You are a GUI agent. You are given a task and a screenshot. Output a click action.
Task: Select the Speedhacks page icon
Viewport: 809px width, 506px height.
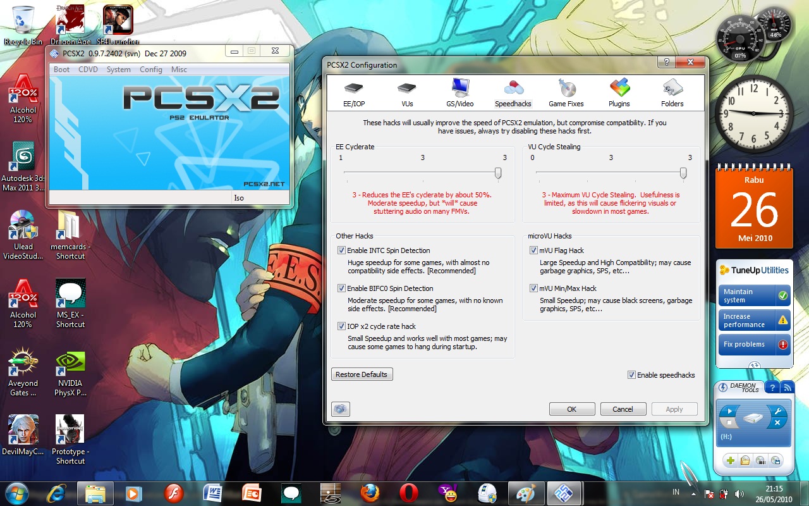tap(513, 94)
